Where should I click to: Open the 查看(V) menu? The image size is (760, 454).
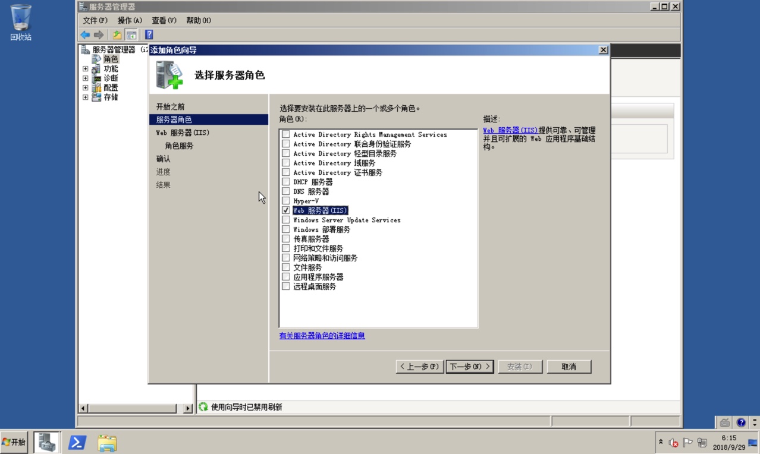coord(164,20)
